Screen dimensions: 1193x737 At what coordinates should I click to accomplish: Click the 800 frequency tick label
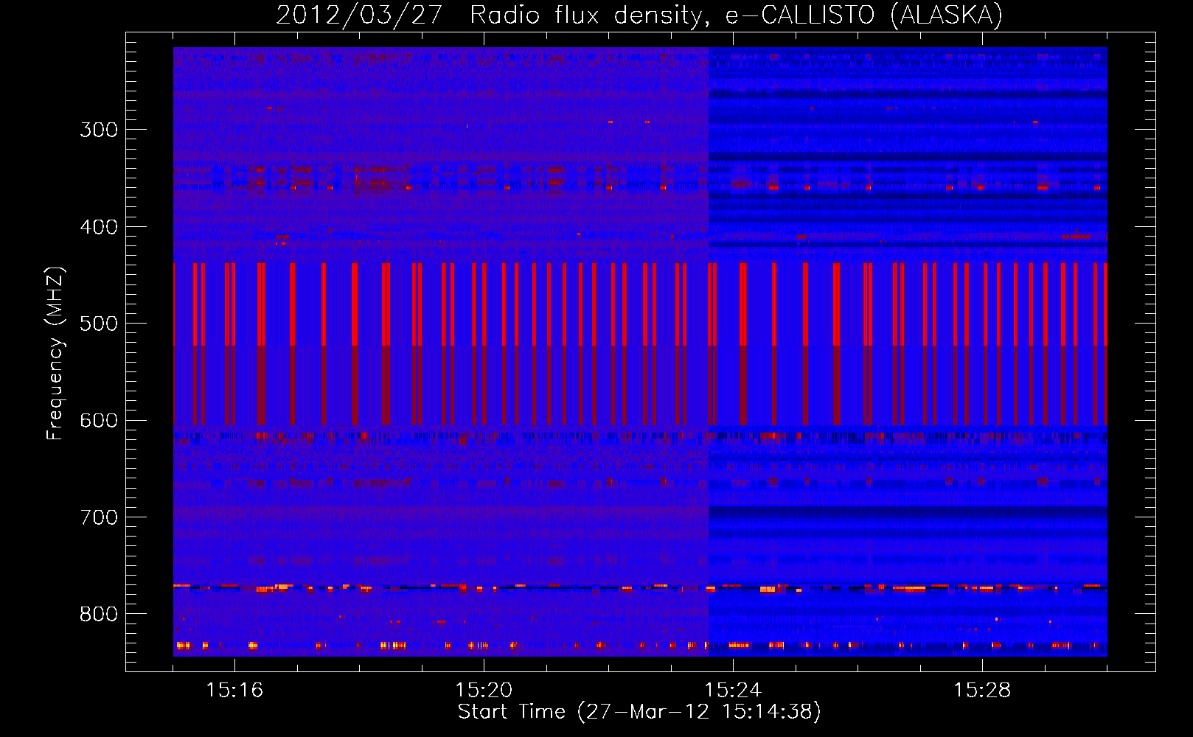click(x=99, y=614)
